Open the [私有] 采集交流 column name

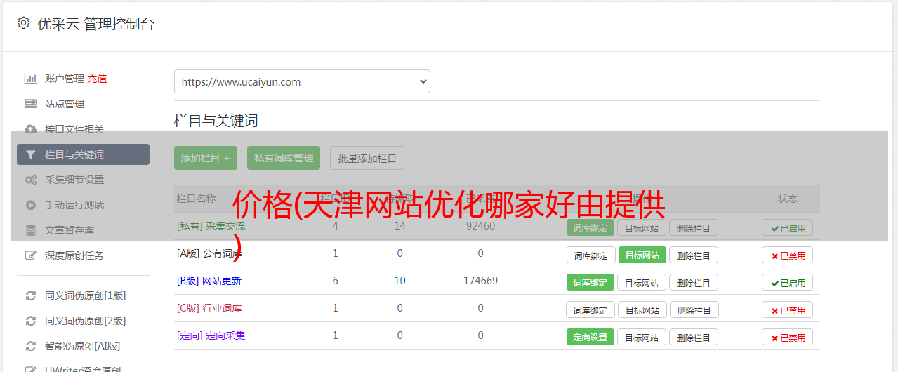[x=211, y=226]
